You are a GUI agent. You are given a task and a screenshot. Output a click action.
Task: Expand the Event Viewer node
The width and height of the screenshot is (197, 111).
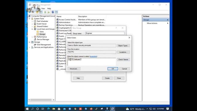click(32, 24)
